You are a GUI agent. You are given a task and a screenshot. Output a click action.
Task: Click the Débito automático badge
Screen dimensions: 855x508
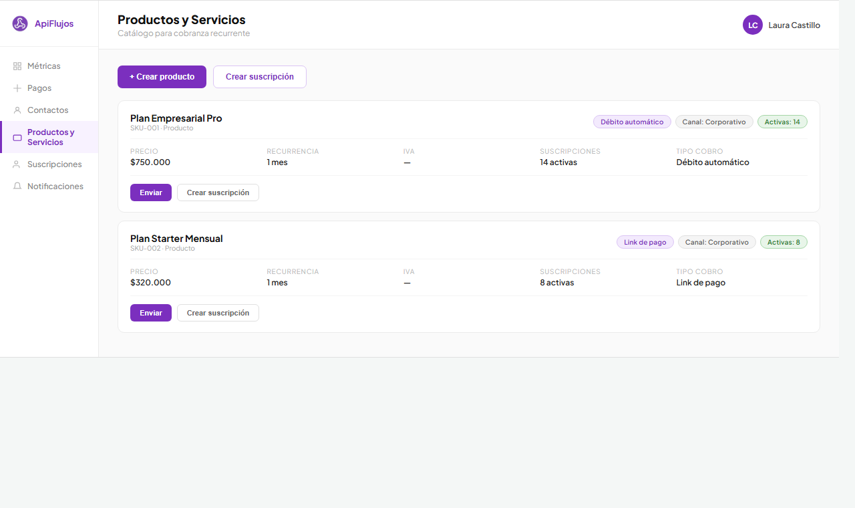pyautogui.click(x=631, y=122)
